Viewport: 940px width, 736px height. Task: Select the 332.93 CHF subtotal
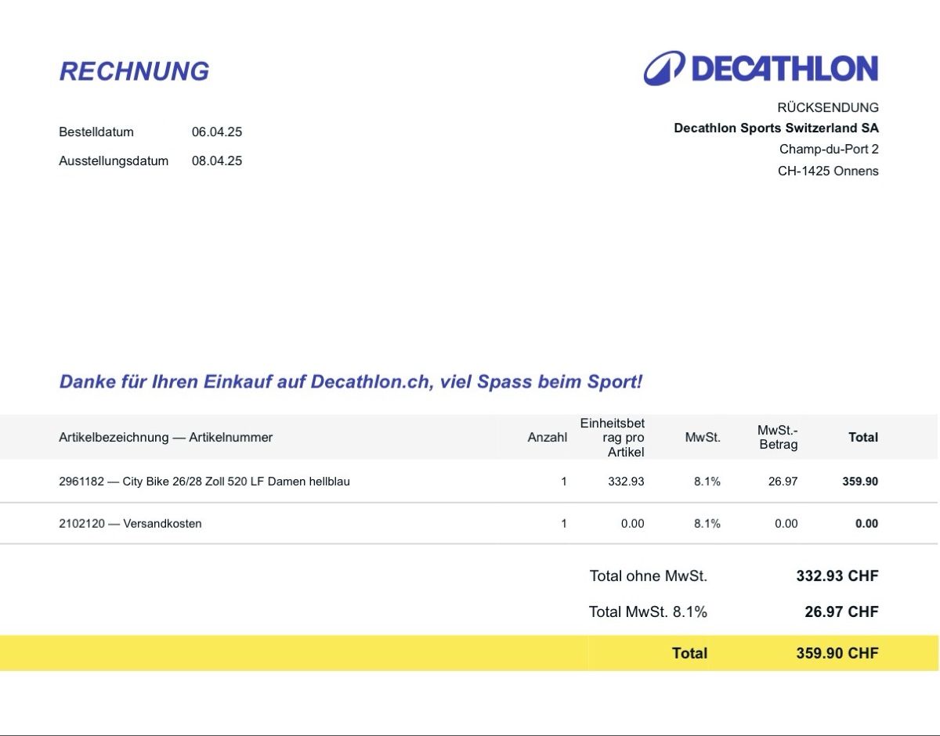[x=837, y=576]
